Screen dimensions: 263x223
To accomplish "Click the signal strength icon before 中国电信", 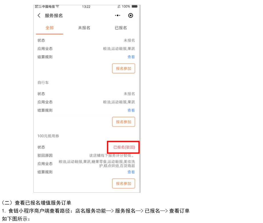I will [x=38, y=6].
